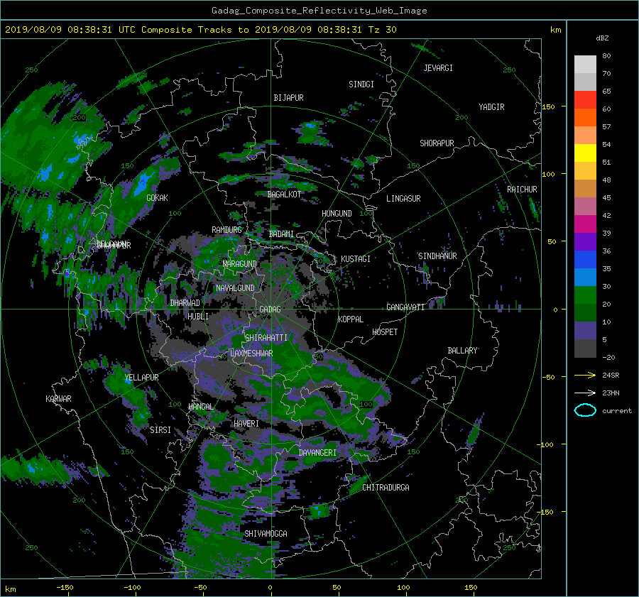Click the DAVANGERI city label
Screen dimensions: 639x597
click(x=317, y=453)
